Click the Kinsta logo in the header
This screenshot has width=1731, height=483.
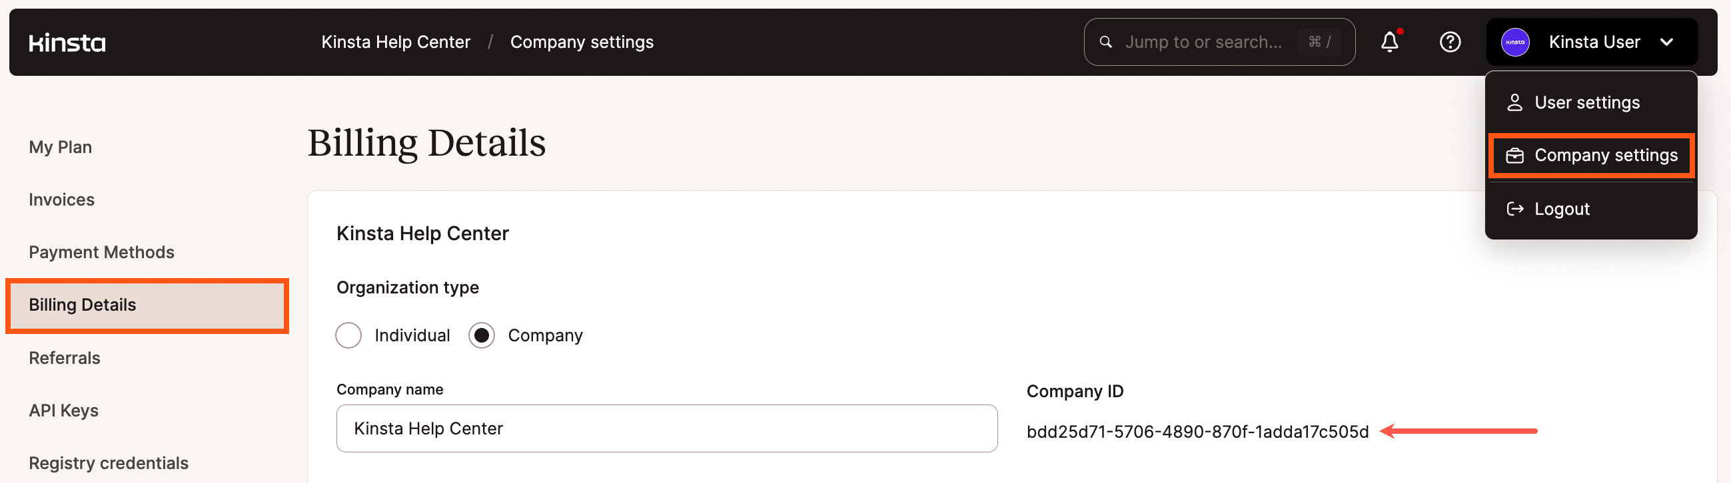[x=67, y=42]
